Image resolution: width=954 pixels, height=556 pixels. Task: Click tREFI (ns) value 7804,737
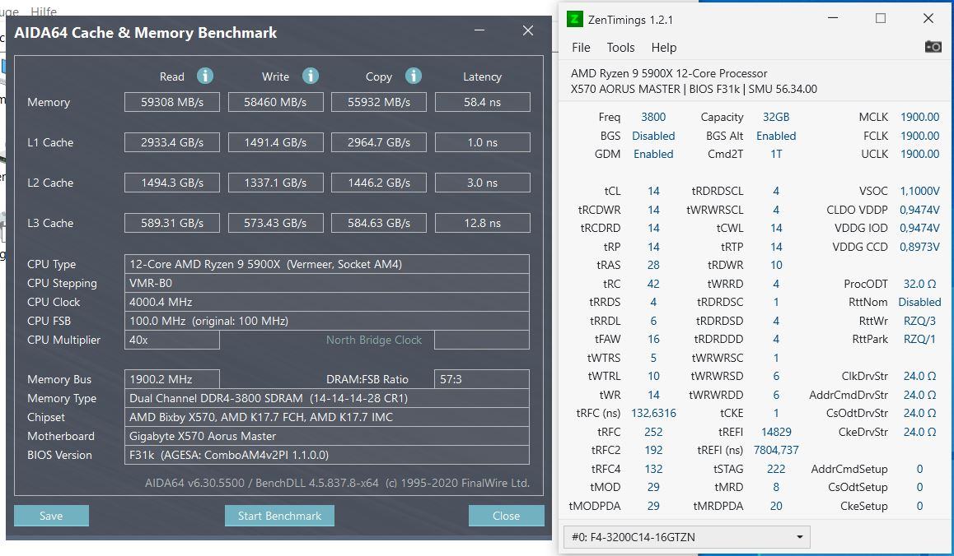pos(776,450)
